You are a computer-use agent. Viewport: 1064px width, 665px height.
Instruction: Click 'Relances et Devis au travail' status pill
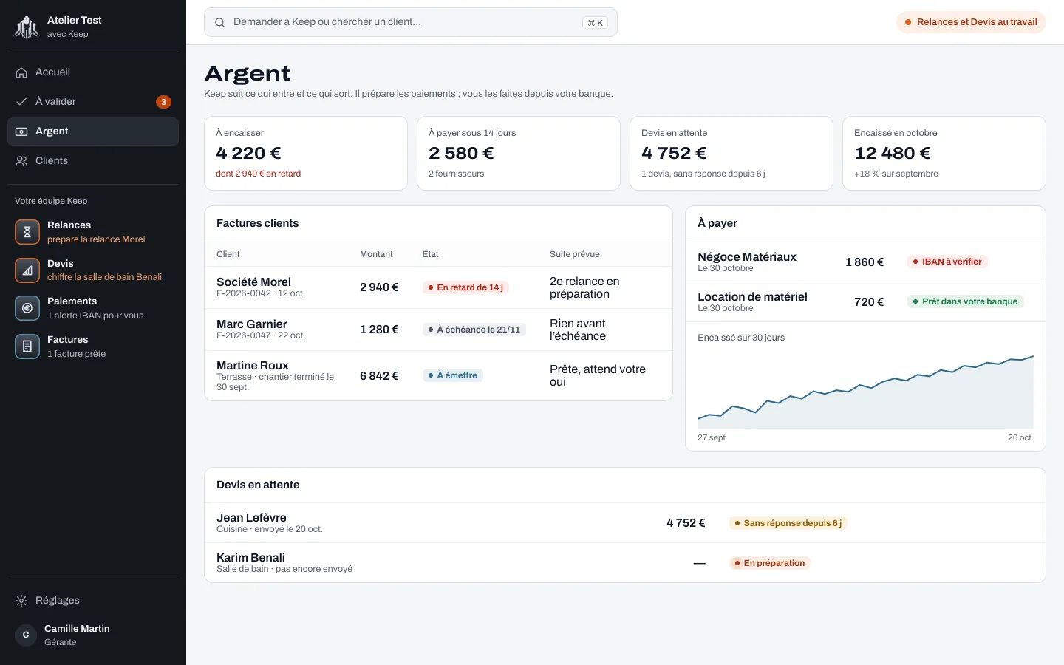pos(971,22)
